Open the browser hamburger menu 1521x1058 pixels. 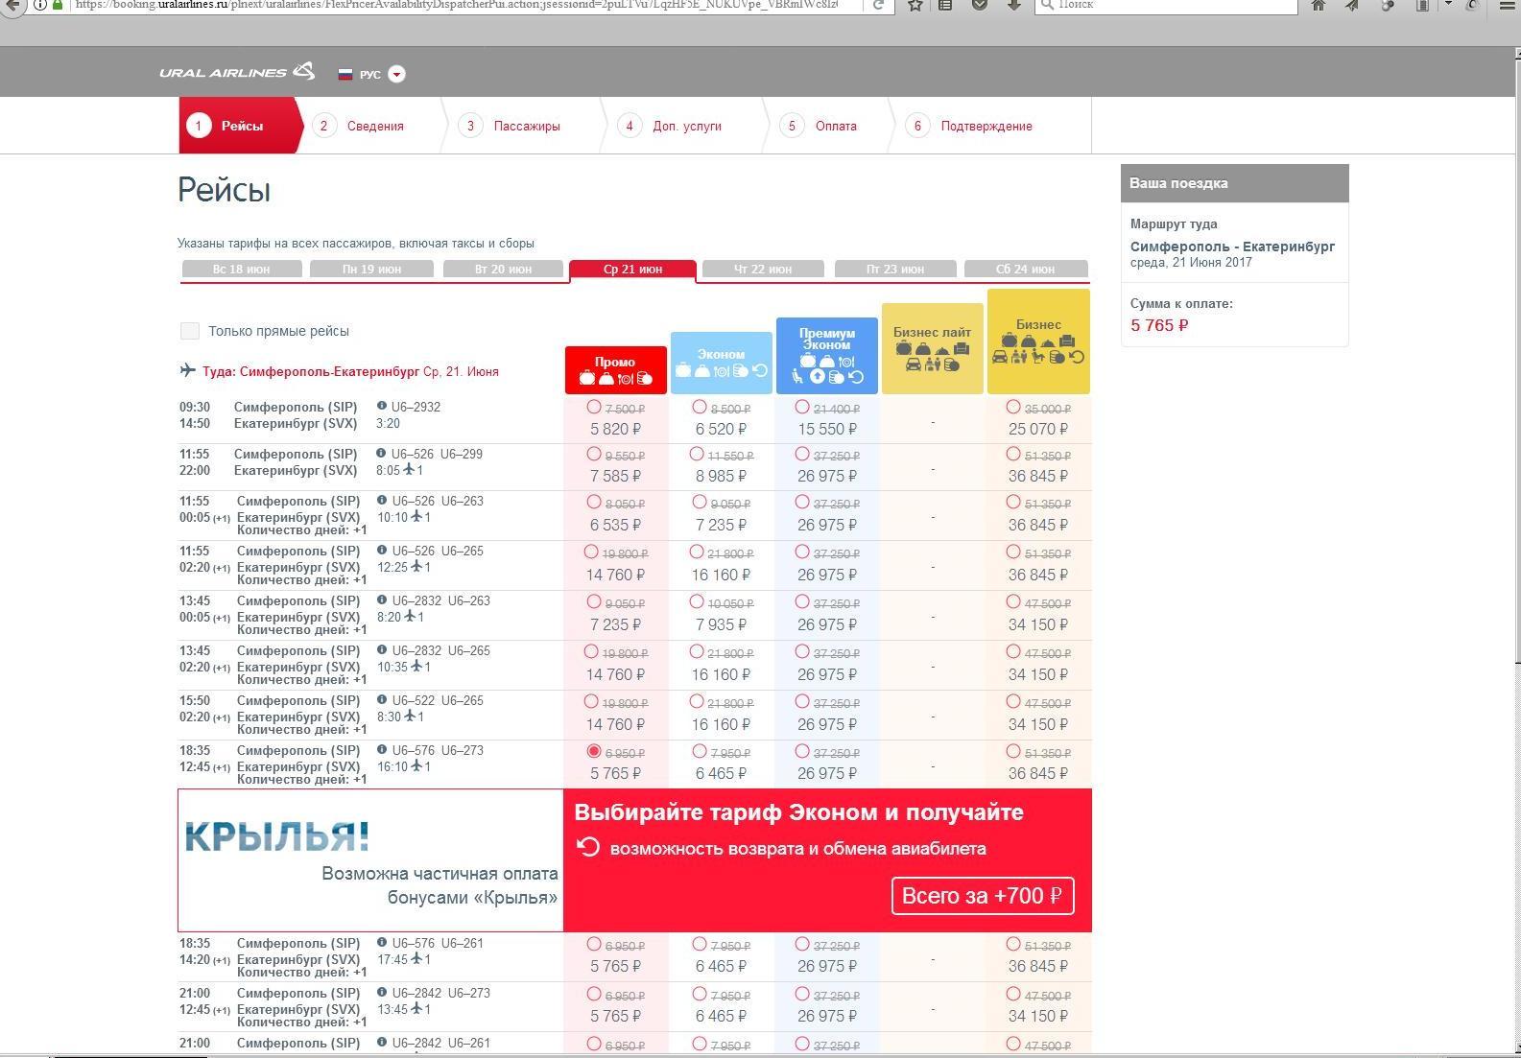1508,5
